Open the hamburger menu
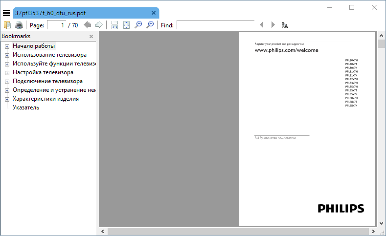386x236 pixels. point(6,13)
